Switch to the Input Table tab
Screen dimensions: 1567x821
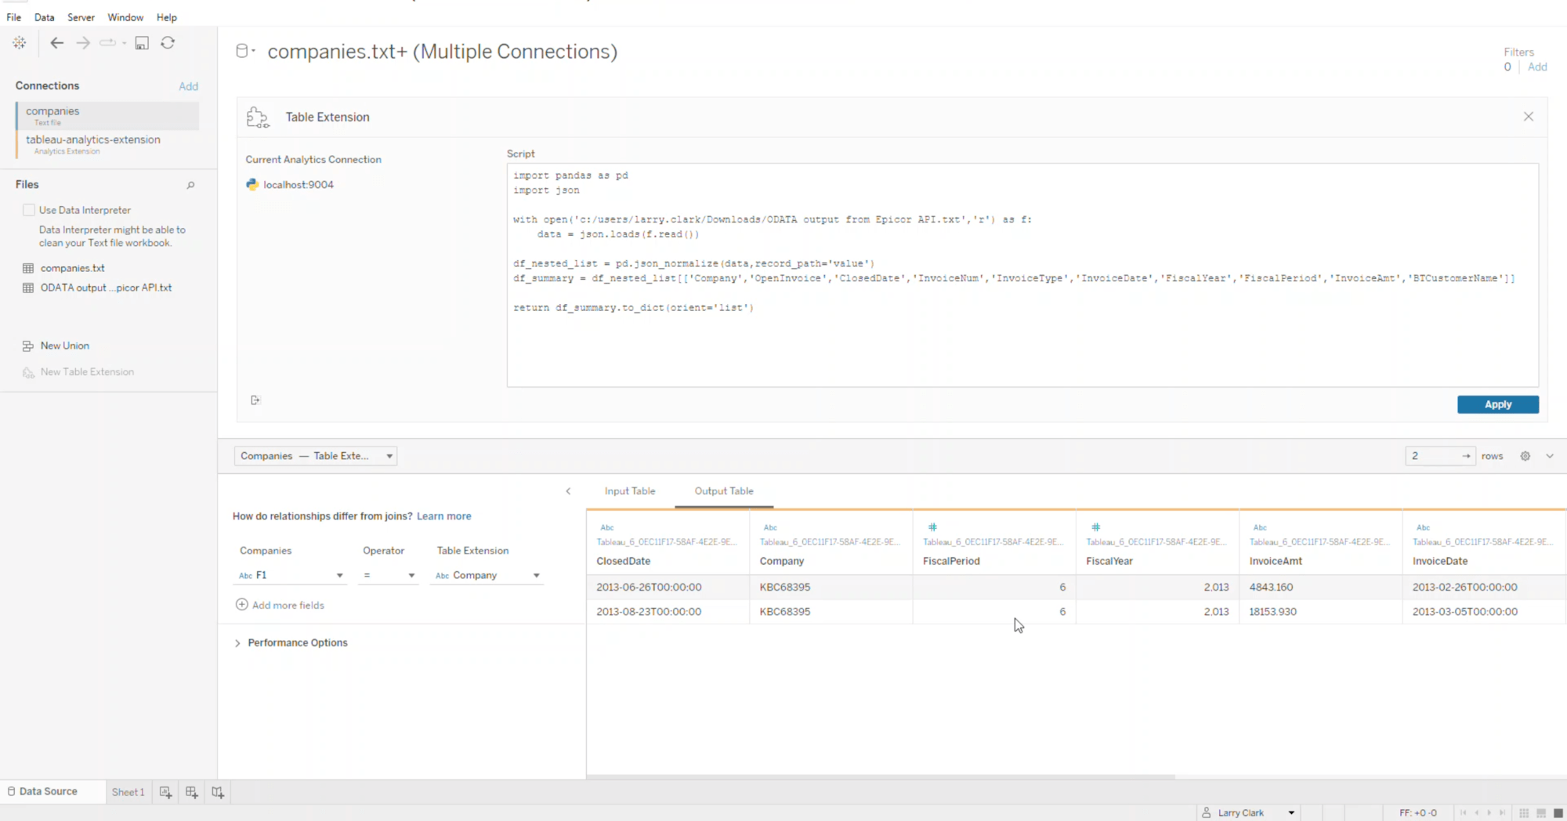pos(629,490)
